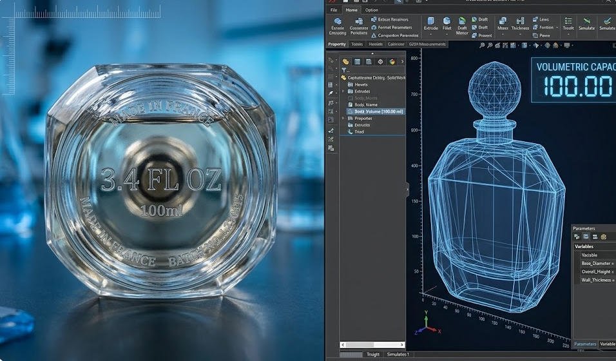Show more tree panel tabs with the chevron
616x361 pixels.
(x=402, y=62)
